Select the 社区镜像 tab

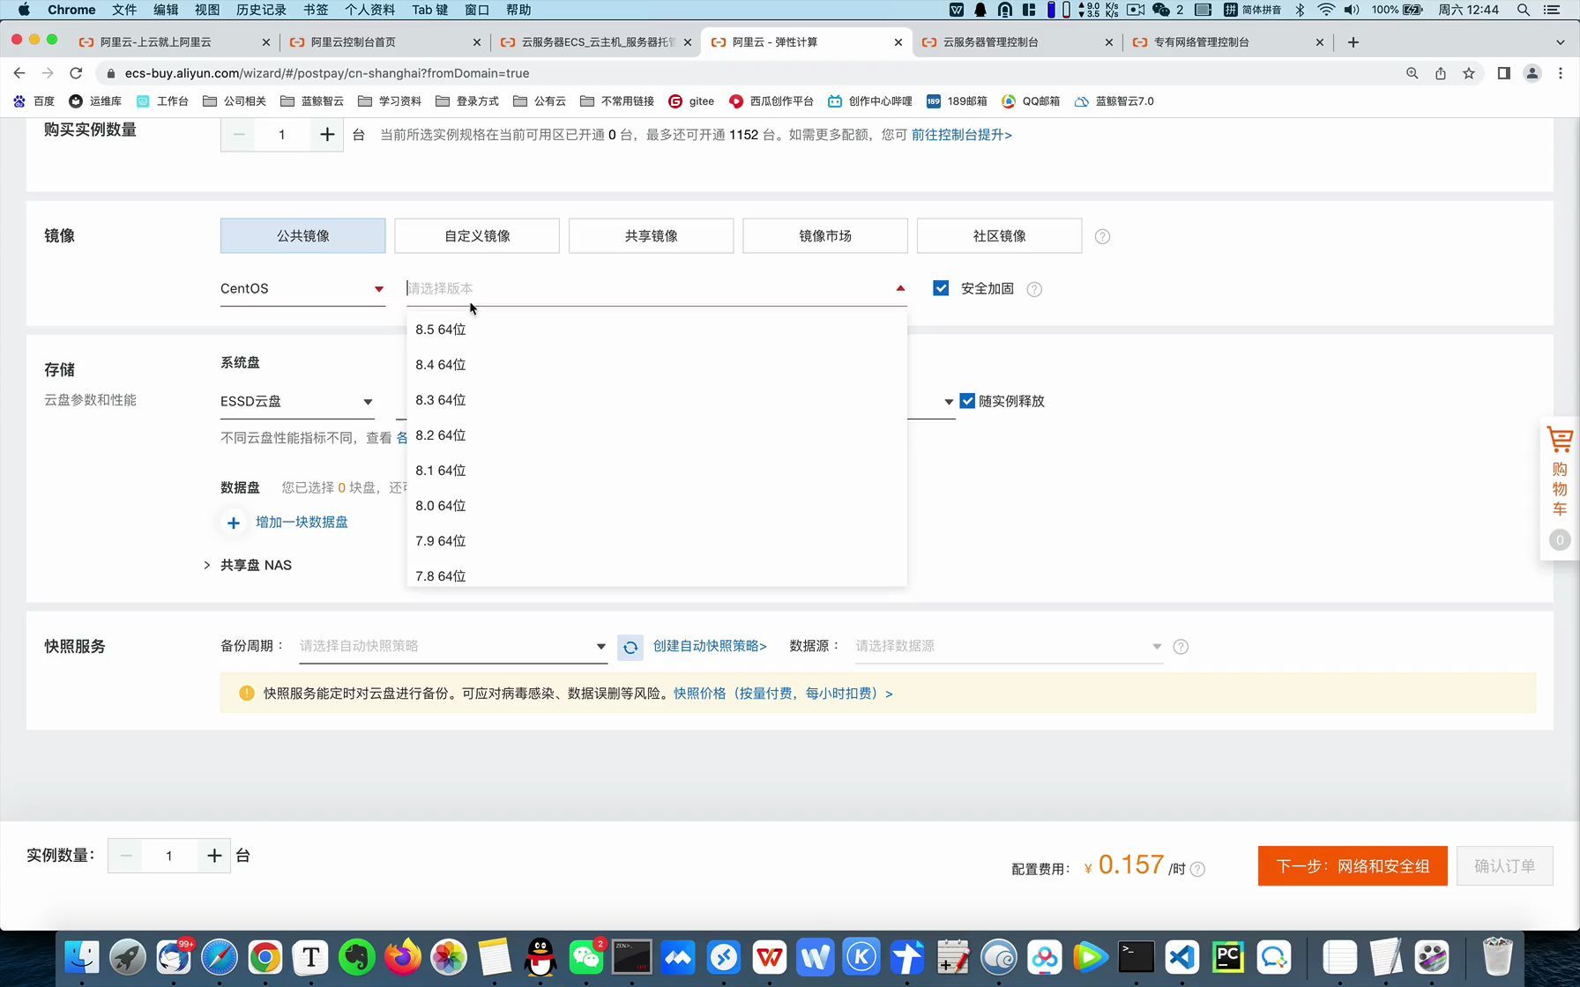[1000, 236]
